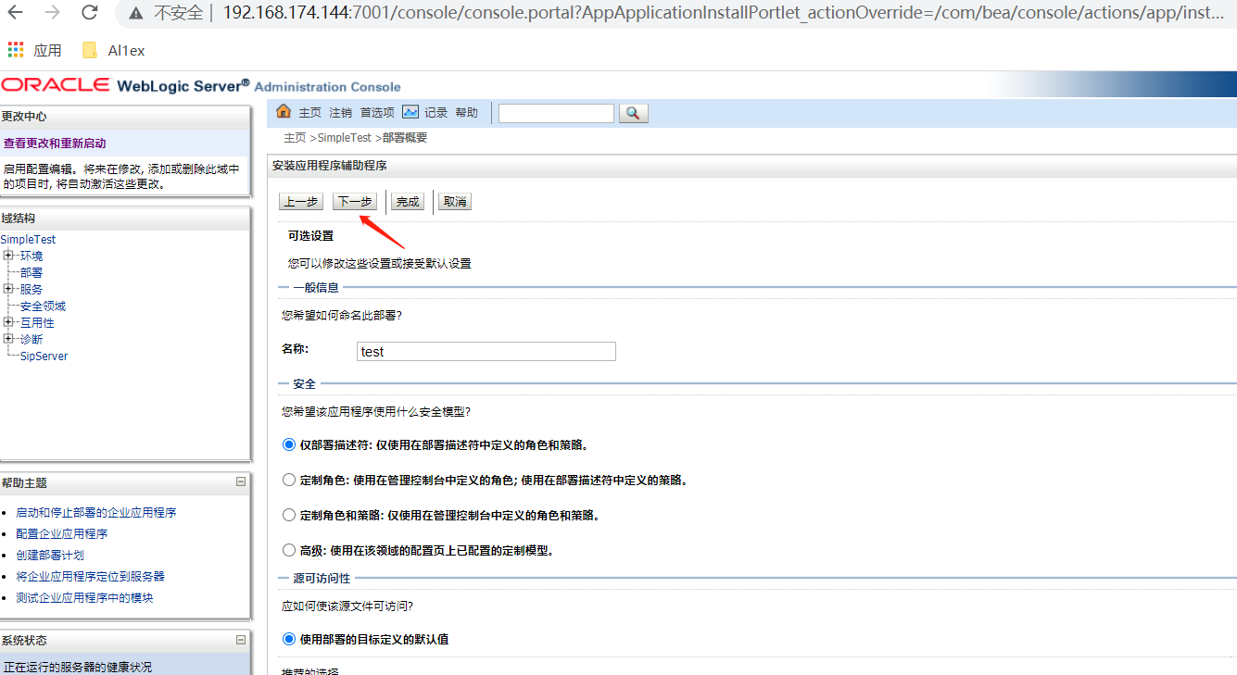
Task: Select 使用部署的目标定义的默认值 option
Action: pyautogui.click(x=288, y=639)
